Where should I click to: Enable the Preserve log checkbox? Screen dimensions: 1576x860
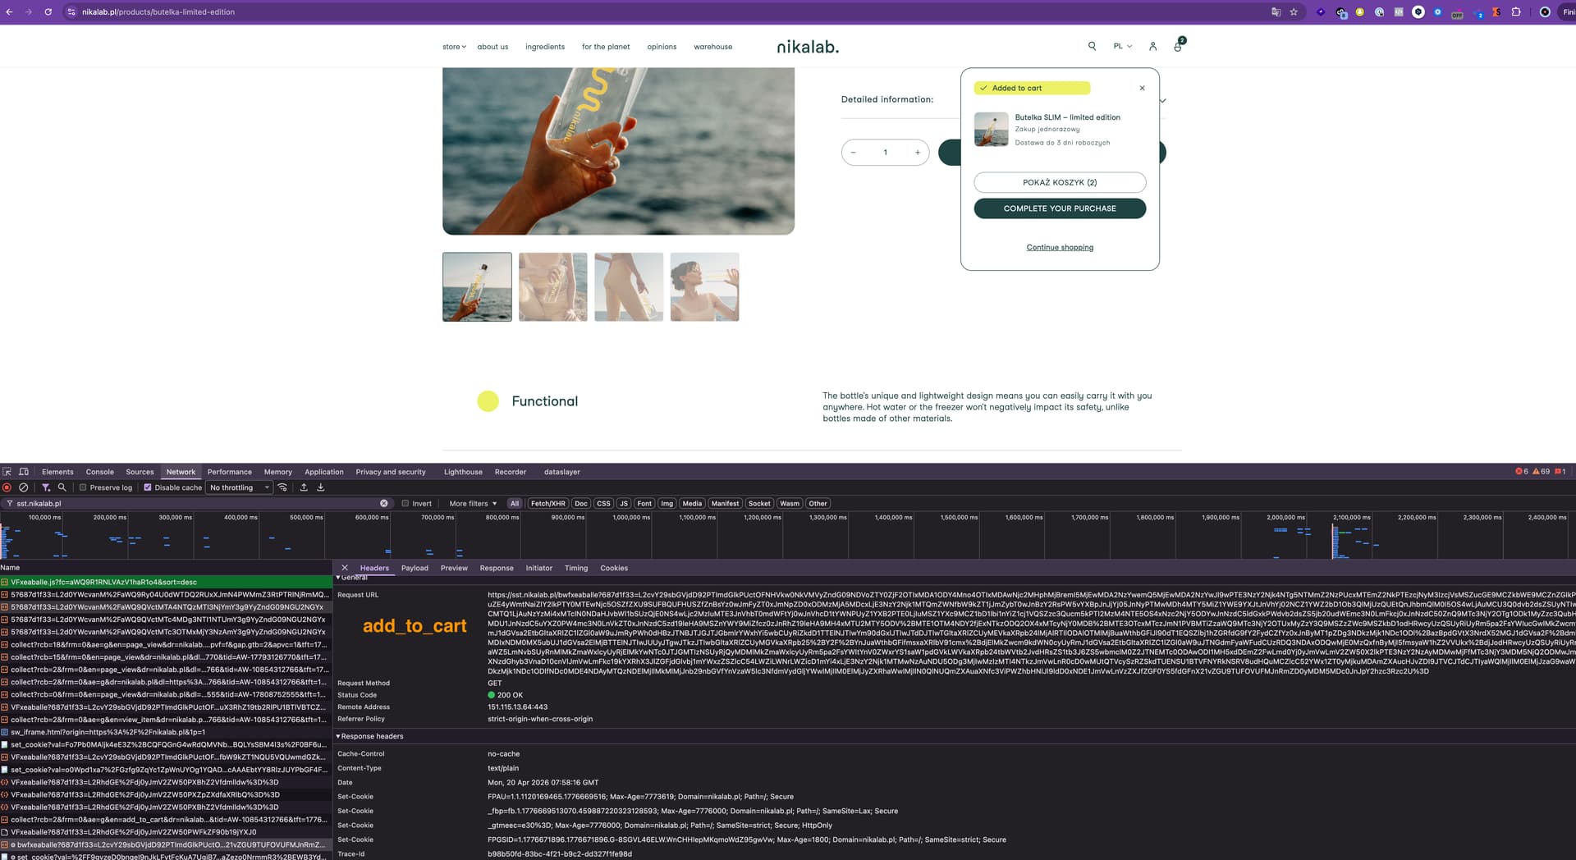(x=83, y=487)
